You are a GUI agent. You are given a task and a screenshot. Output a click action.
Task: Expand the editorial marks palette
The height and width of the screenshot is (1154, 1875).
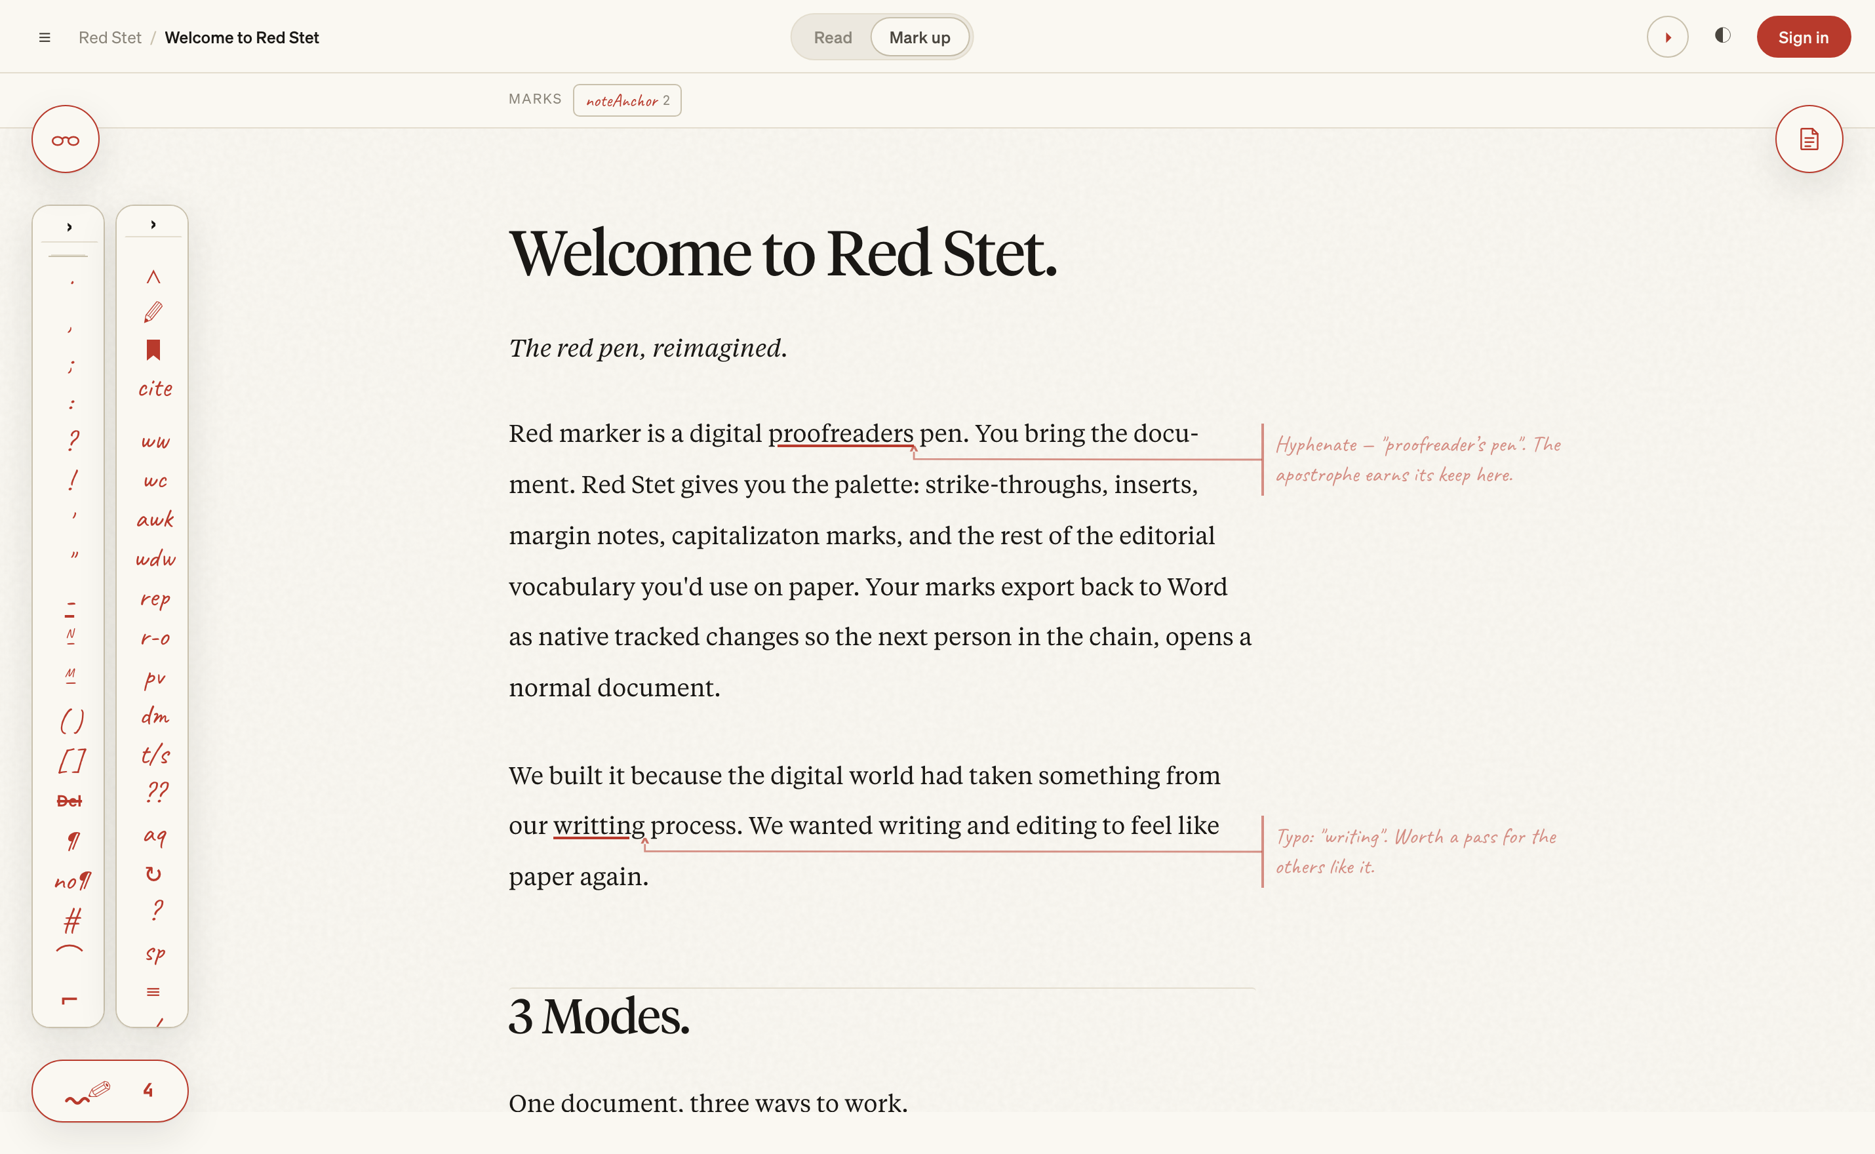pos(153,224)
